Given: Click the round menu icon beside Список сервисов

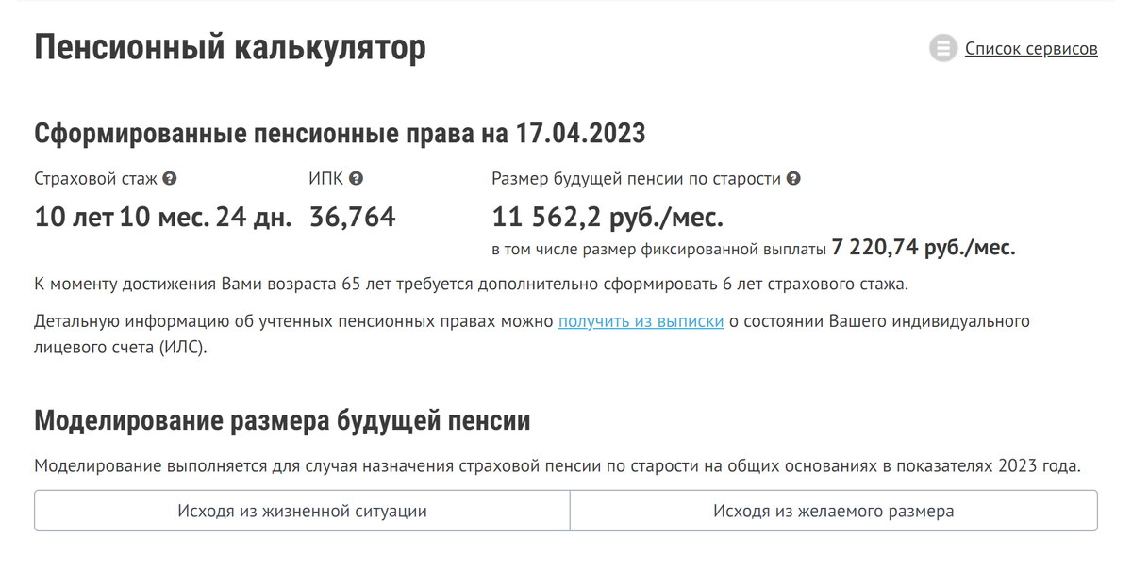Looking at the screenshot, I should pos(942,48).
